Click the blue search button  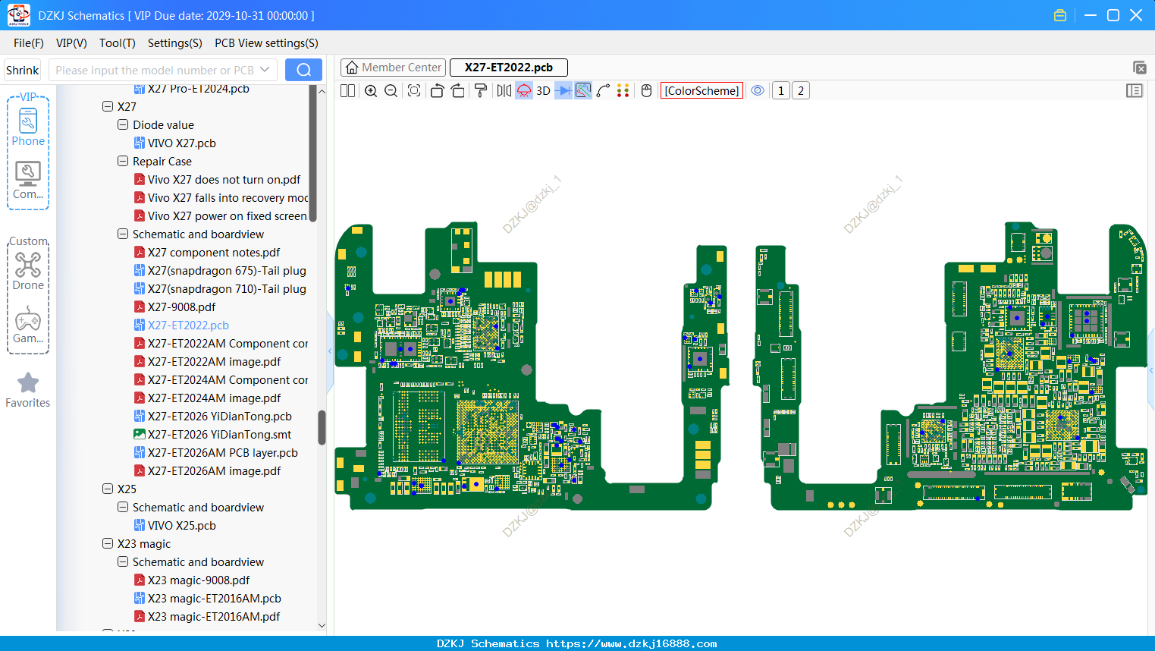pyautogui.click(x=303, y=70)
